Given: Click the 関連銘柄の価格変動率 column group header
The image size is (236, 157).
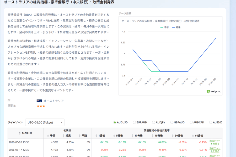Looking at the screenshot, I should click(157, 130).
